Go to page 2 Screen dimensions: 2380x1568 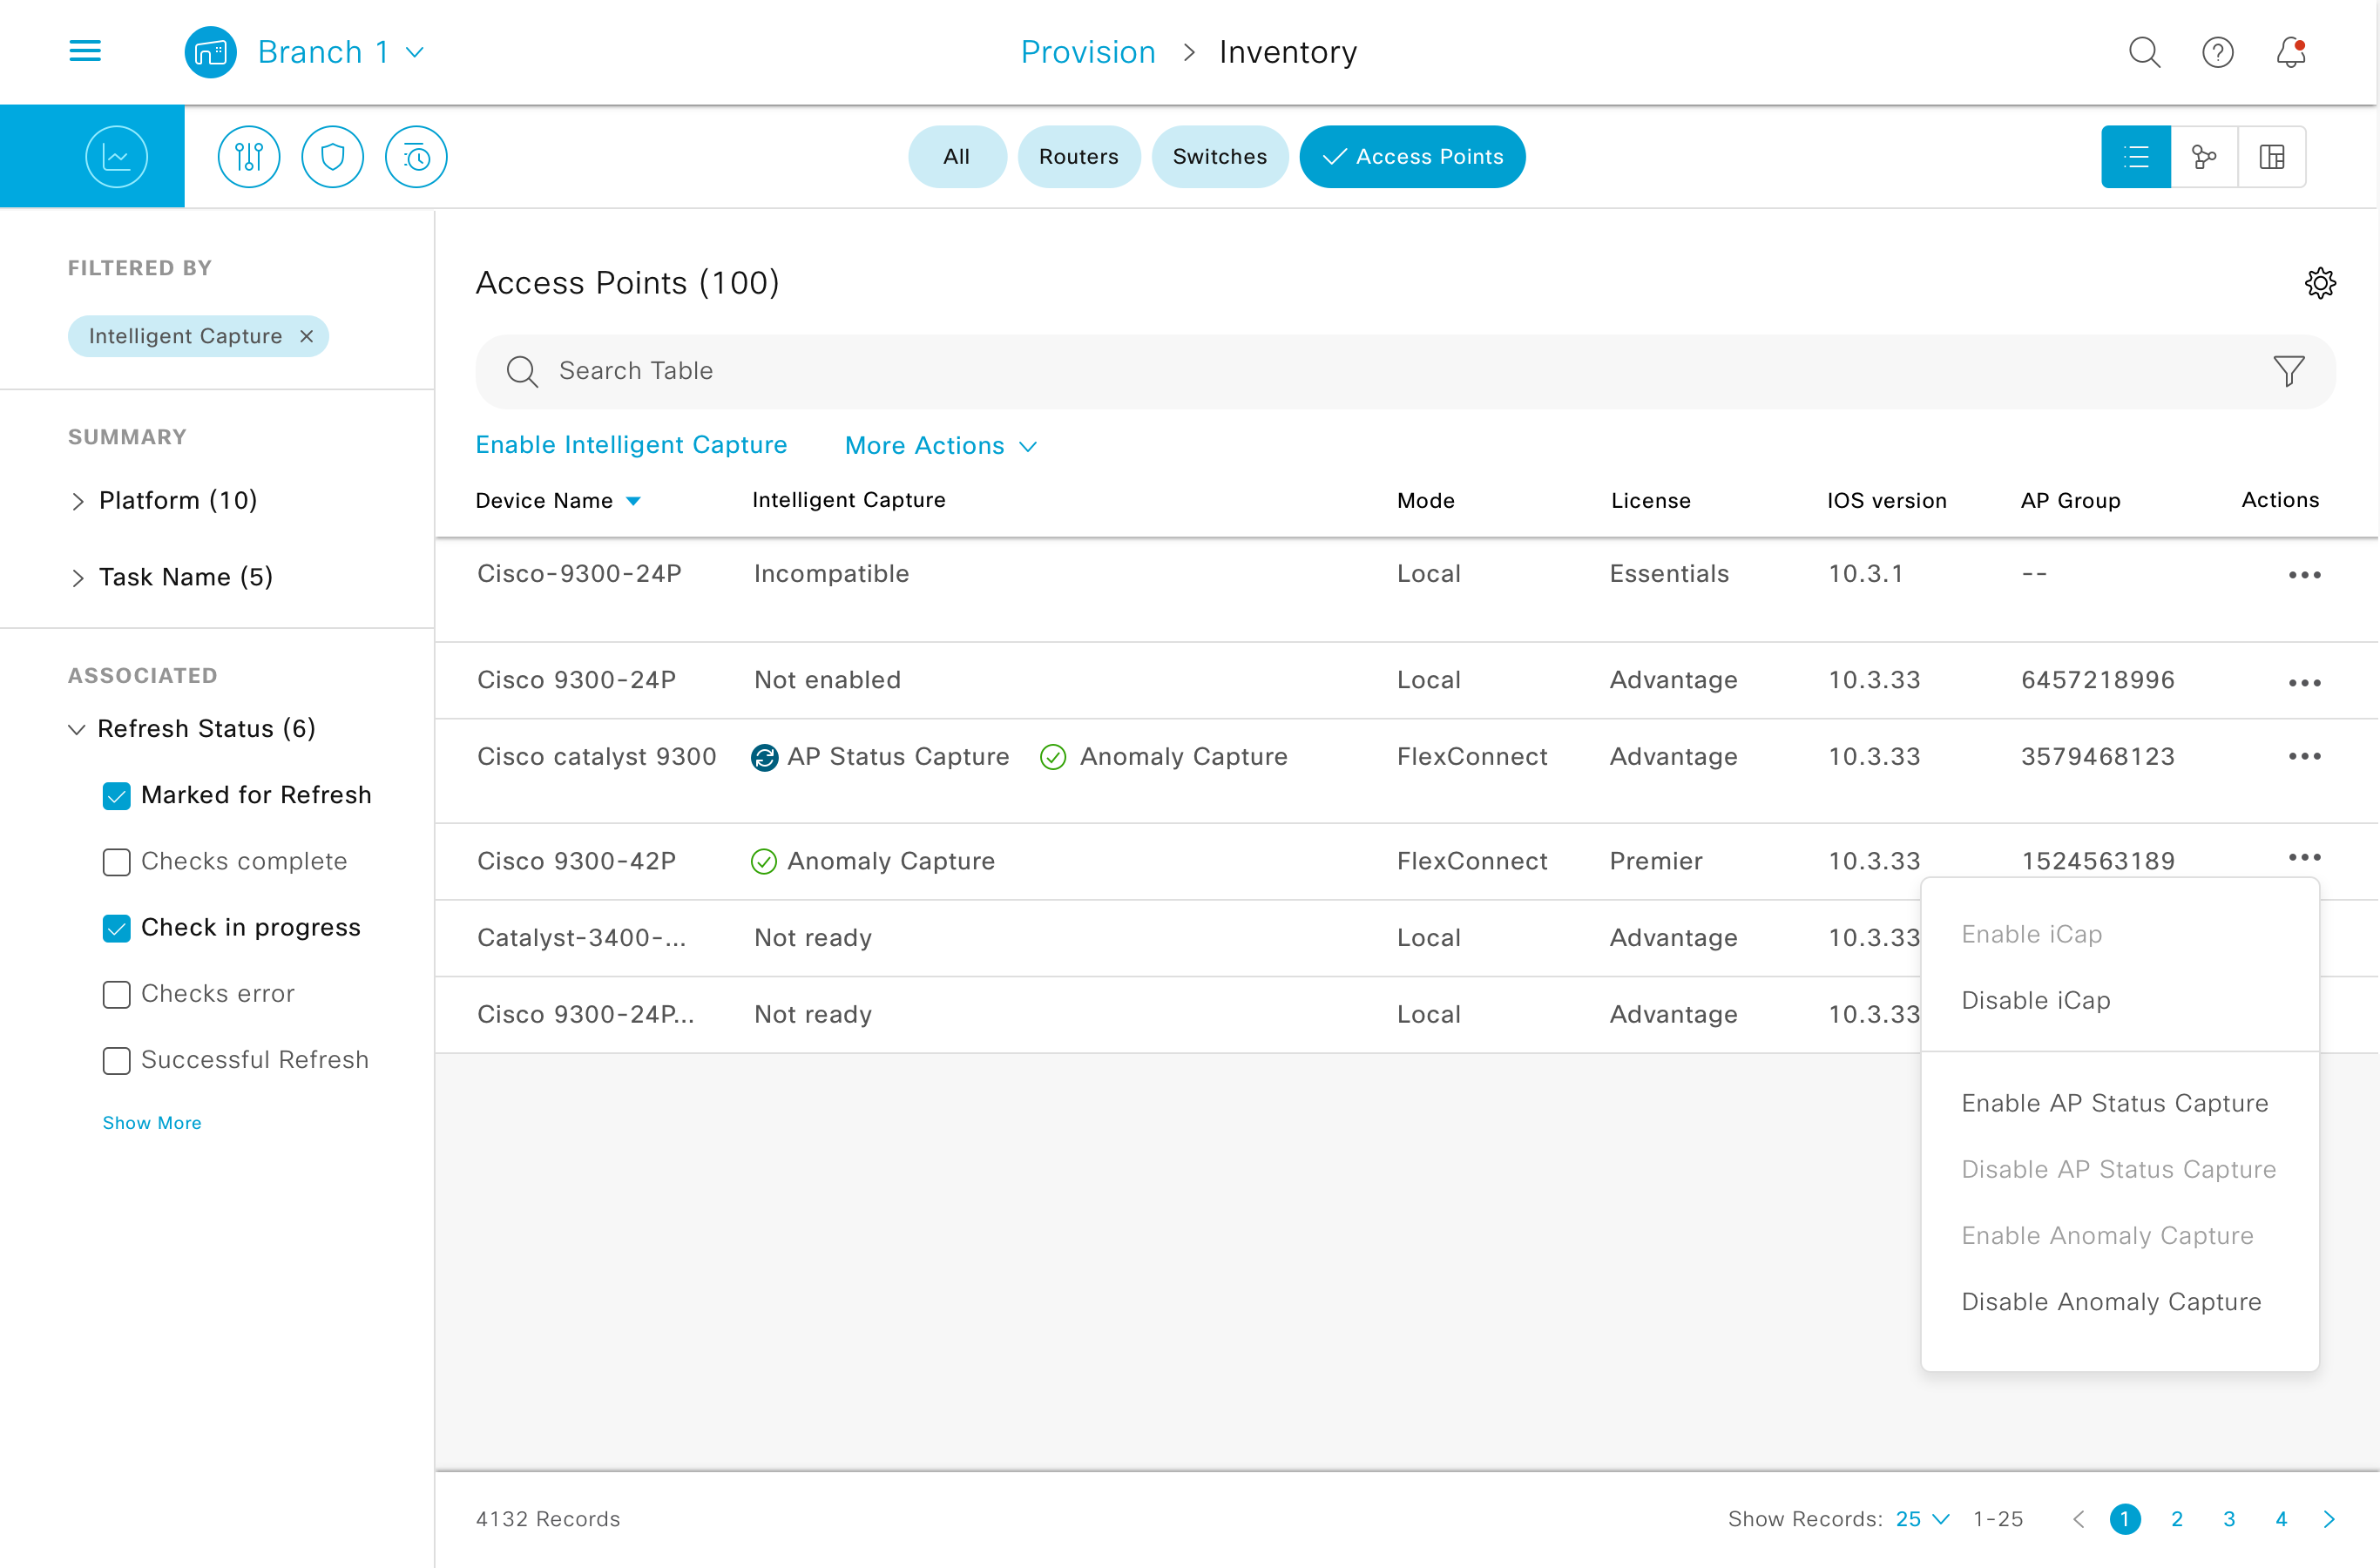click(x=2177, y=1519)
